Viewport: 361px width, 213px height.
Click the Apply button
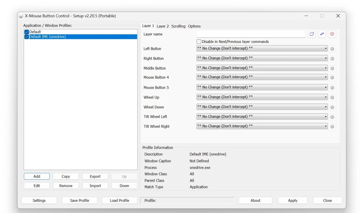(292, 200)
